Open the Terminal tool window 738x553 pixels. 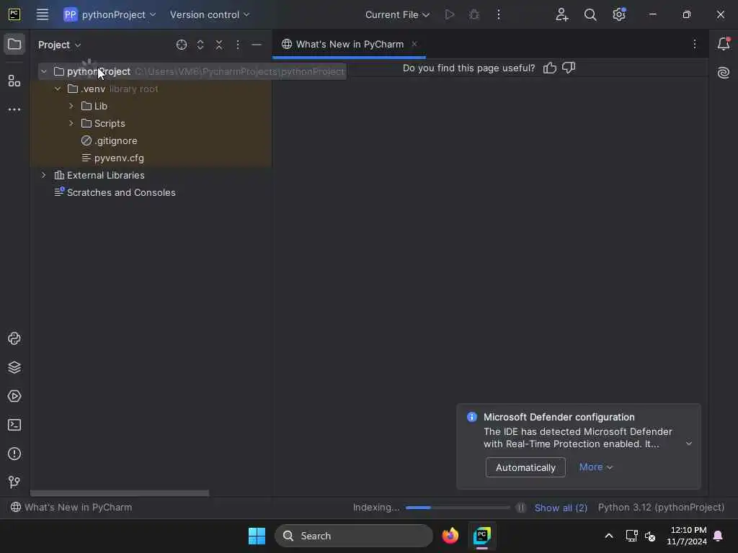(x=14, y=425)
